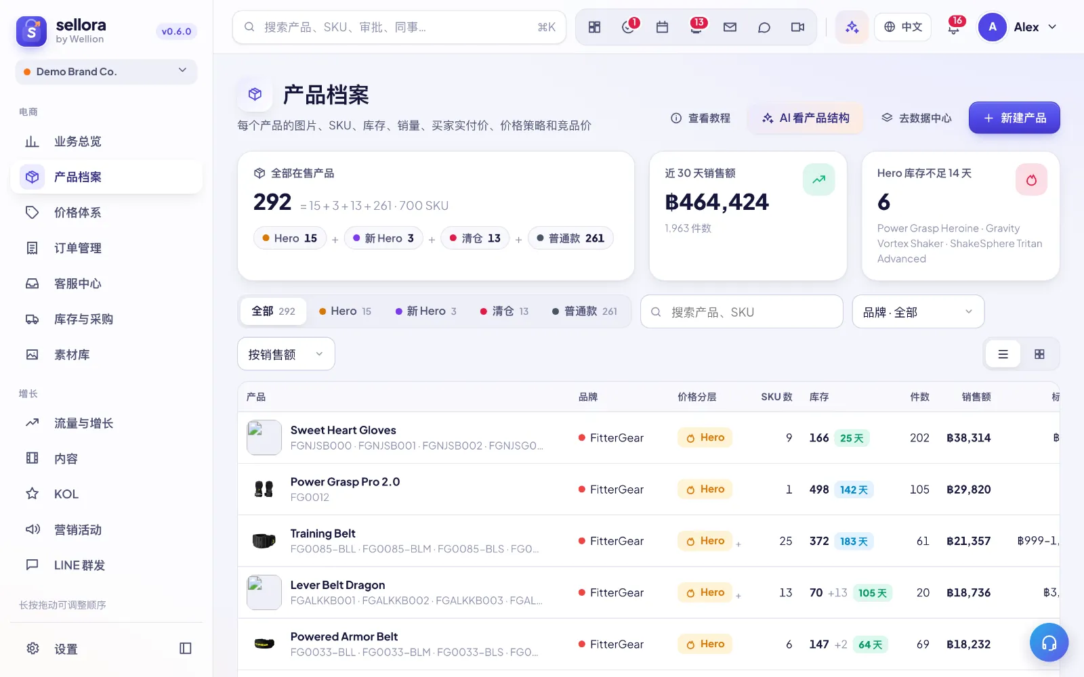Open the 品牌 · 全部 brand filter dropdown
This screenshot has height=677, width=1084.
pyautogui.click(x=918, y=312)
